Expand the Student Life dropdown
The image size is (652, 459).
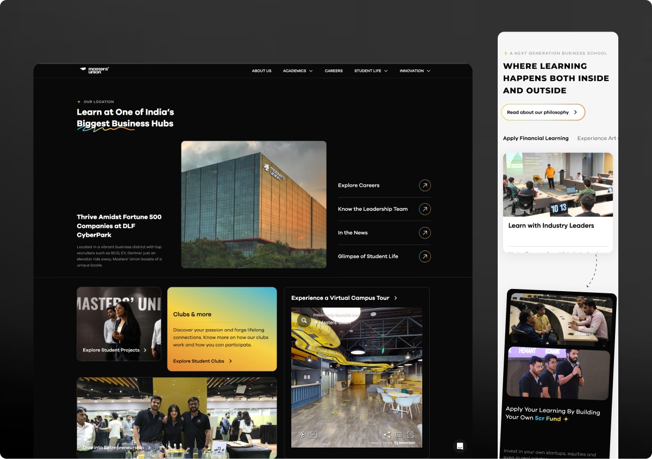point(371,71)
